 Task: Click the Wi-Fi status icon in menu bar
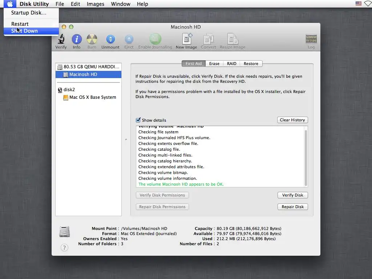click(368, 4)
